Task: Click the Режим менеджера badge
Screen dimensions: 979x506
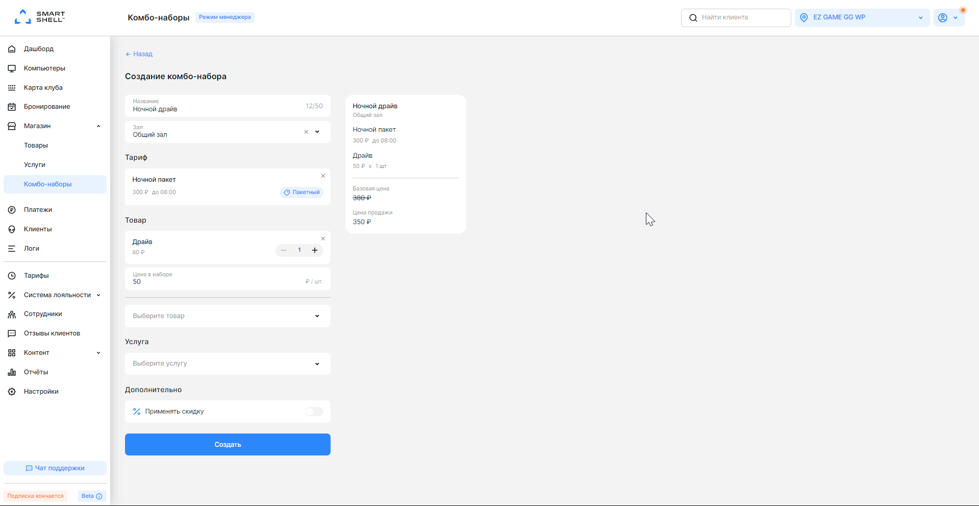Action: [x=225, y=17]
